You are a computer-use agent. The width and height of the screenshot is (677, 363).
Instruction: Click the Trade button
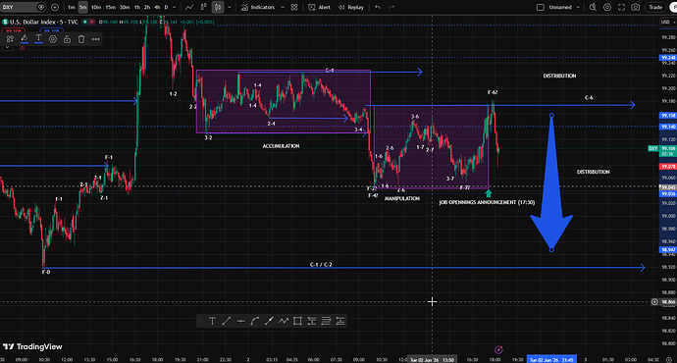655,7
